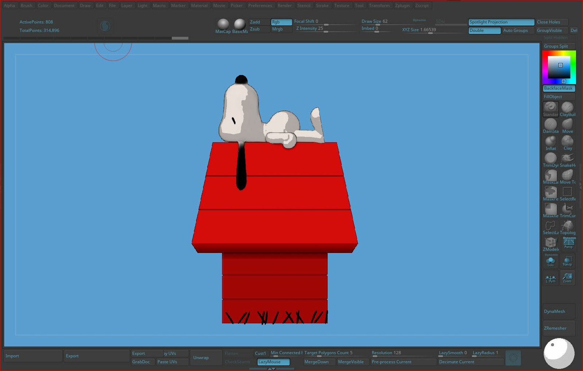The image size is (583, 371).
Task: Toggle Transp transparency mode
Action: coord(567,261)
